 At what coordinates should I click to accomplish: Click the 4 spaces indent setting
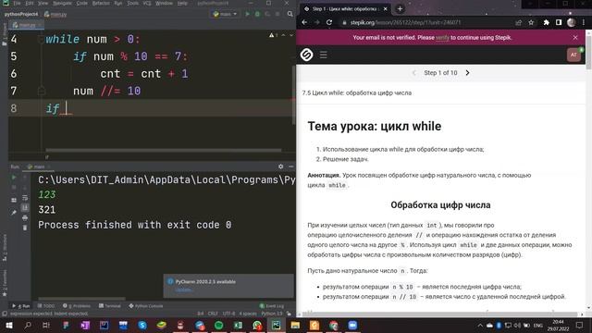pyautogui.click(x=248, y=314)
